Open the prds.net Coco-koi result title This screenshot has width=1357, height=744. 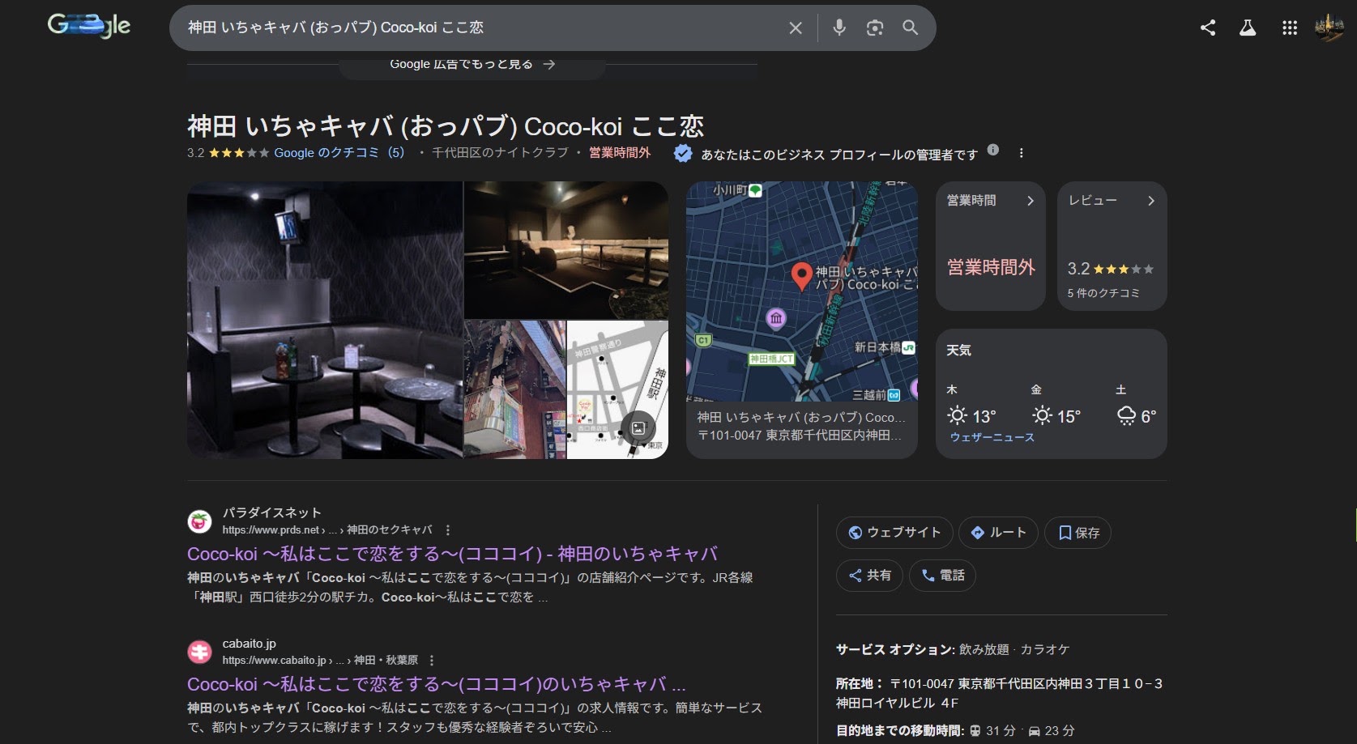click(x=452, y=555)
